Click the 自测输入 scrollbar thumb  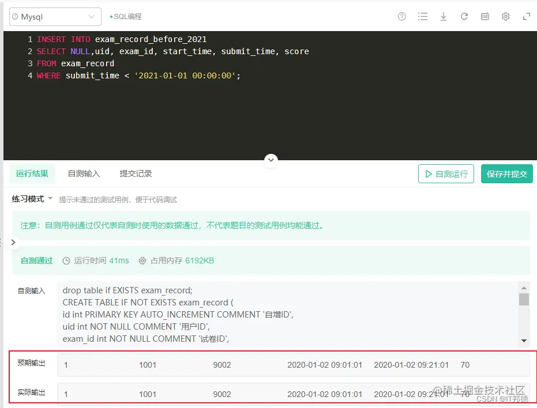(x=524, y=299)
